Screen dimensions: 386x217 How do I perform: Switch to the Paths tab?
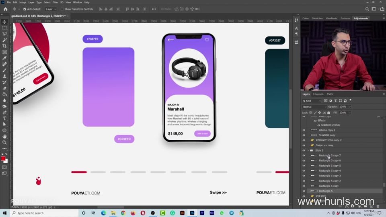click(x=330, y=94)
